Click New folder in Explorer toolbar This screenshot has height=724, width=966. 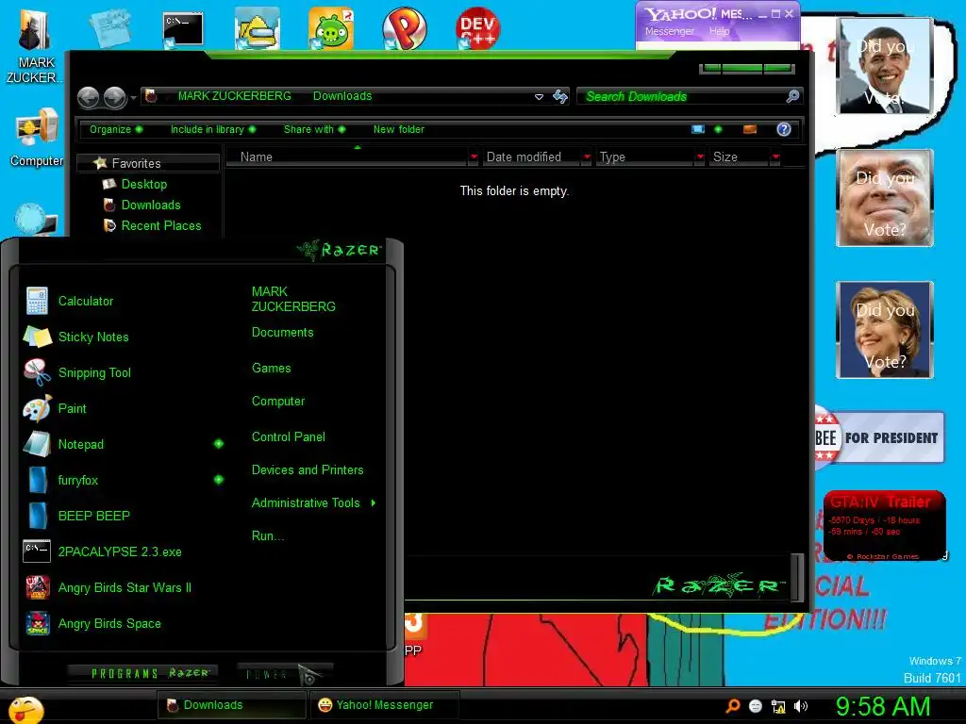click(x=399, y=129)
